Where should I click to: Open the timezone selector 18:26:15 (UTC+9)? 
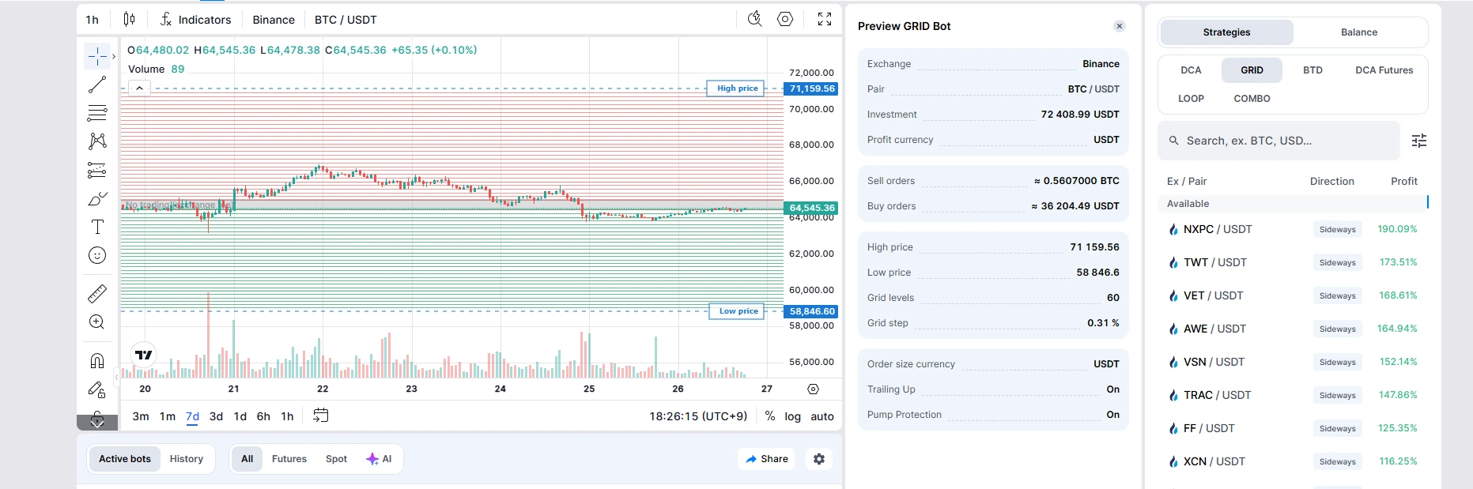pyautogui.click(x=698, y=416)
